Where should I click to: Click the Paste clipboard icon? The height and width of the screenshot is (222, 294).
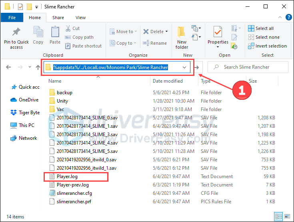(x=55, y=32)
